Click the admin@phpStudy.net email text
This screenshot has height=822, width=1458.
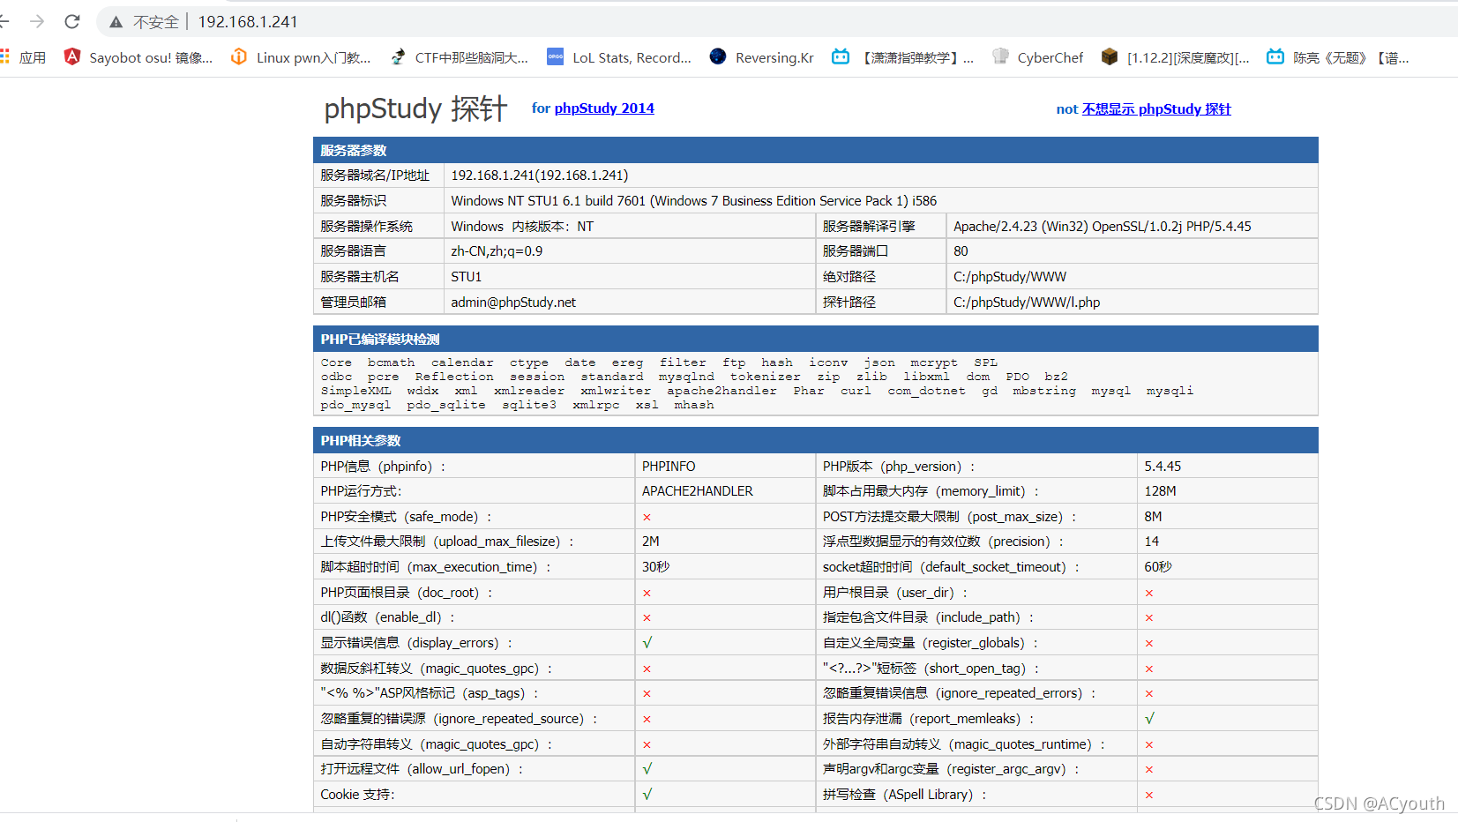tap(513, 303)
